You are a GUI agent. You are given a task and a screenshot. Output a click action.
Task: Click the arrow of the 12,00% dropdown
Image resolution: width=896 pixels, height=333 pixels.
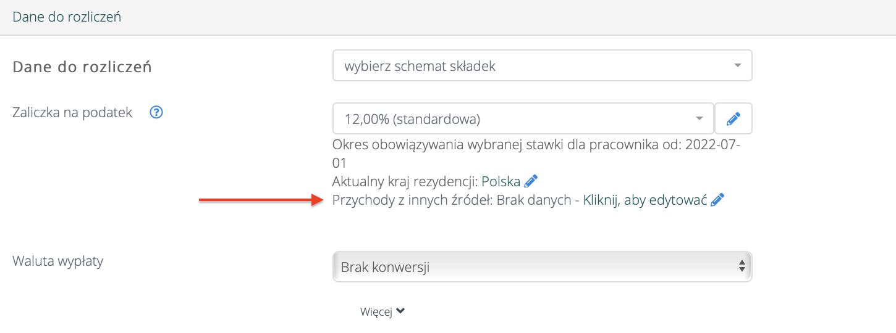coord(699,118)
